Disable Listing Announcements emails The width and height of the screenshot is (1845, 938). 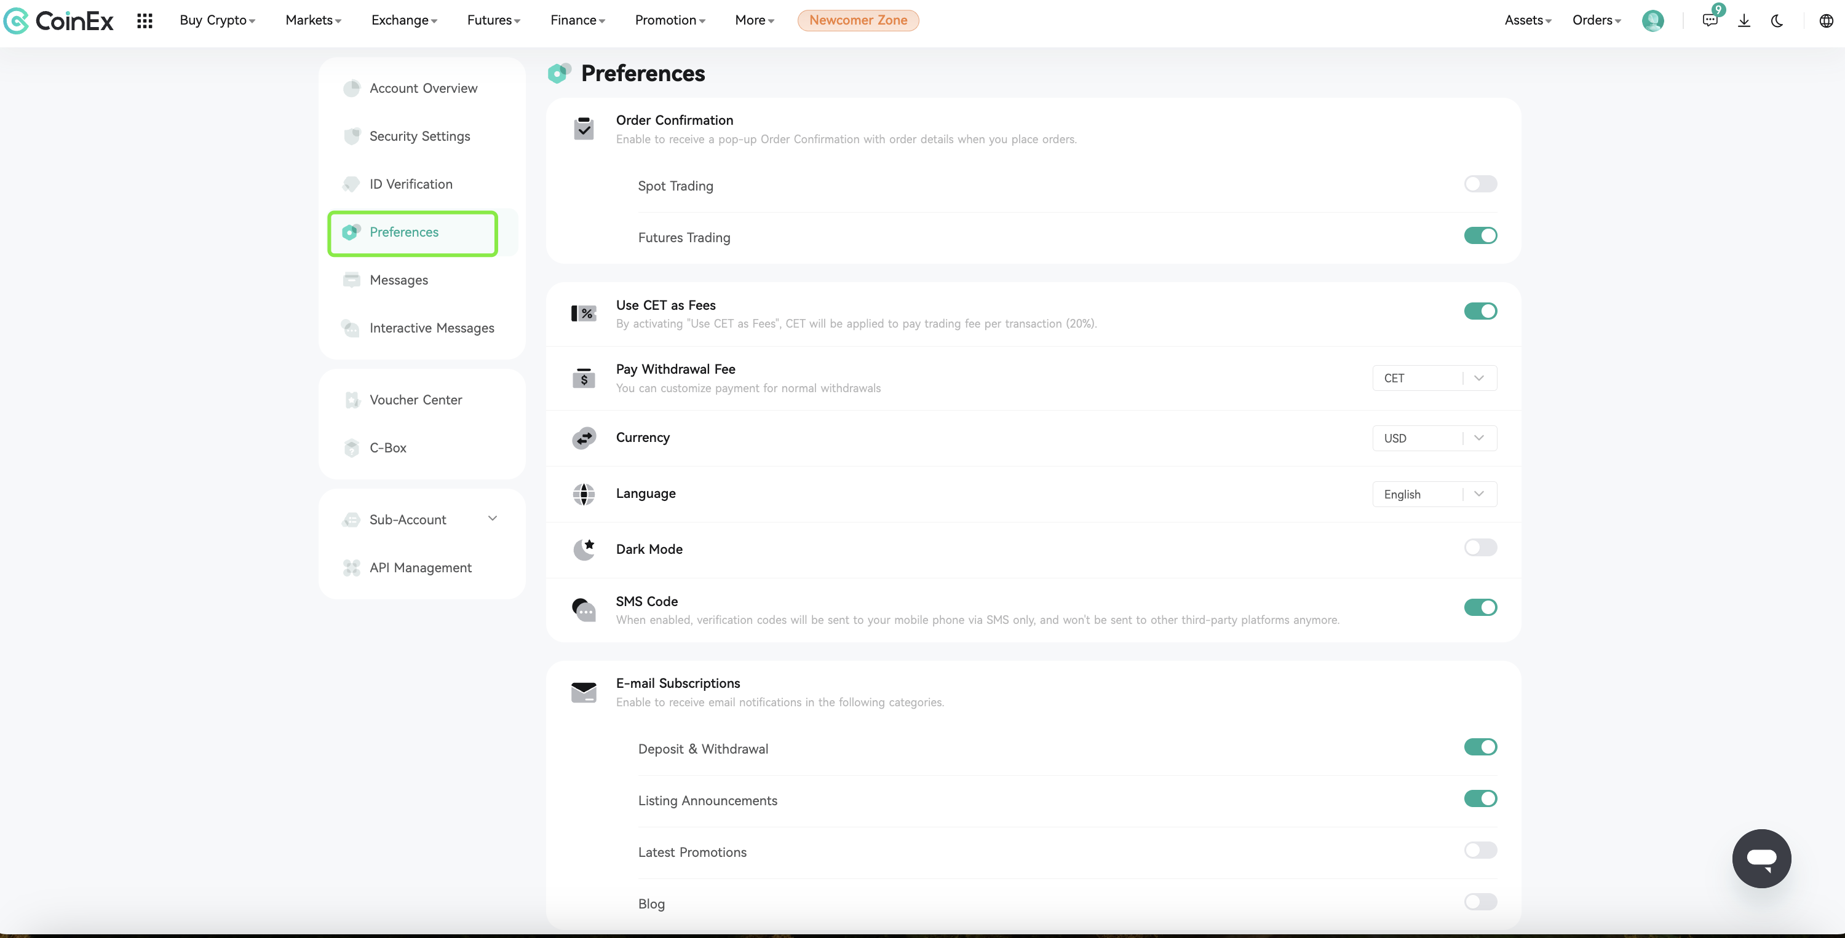pyautogui.click(x=1480, y=798)
